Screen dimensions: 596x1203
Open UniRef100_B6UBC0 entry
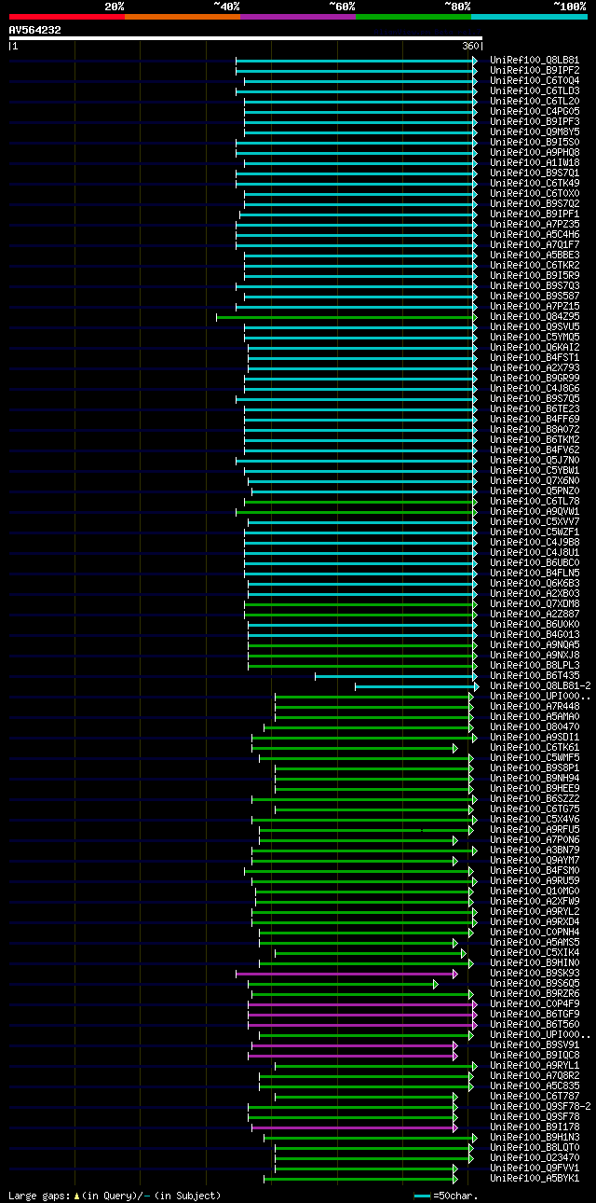coord(535,563)
